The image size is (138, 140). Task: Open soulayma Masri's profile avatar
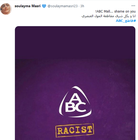click(x=6, y=9)
